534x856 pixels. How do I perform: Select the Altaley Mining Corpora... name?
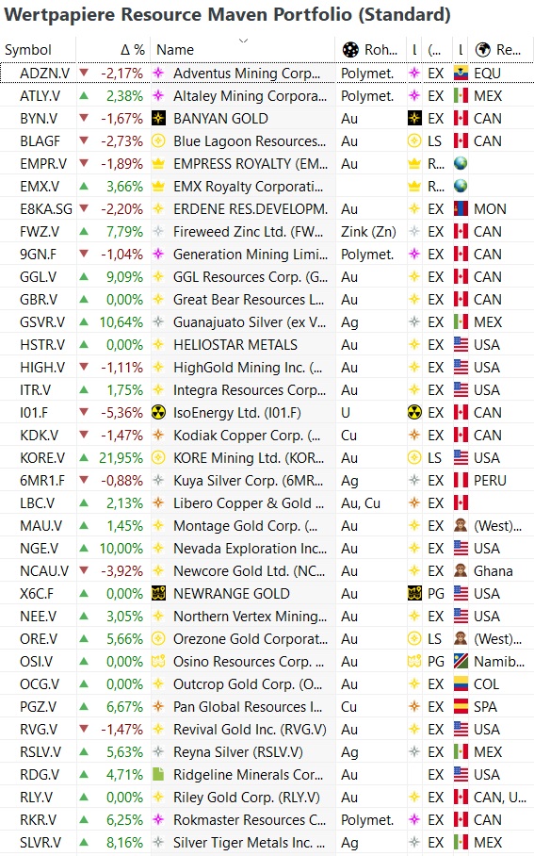coord(250,96)
